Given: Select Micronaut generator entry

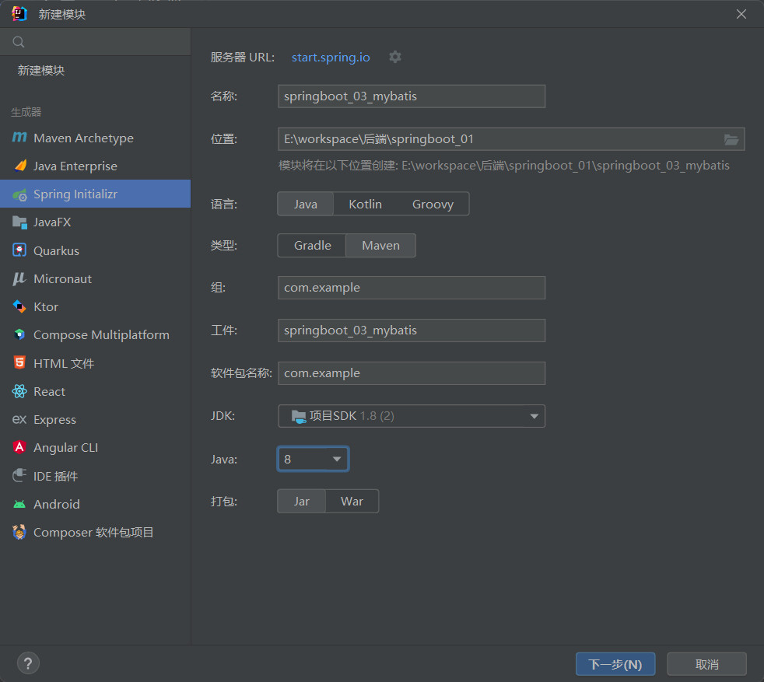Looking at the screenshot, I should [x=96, y=278].
